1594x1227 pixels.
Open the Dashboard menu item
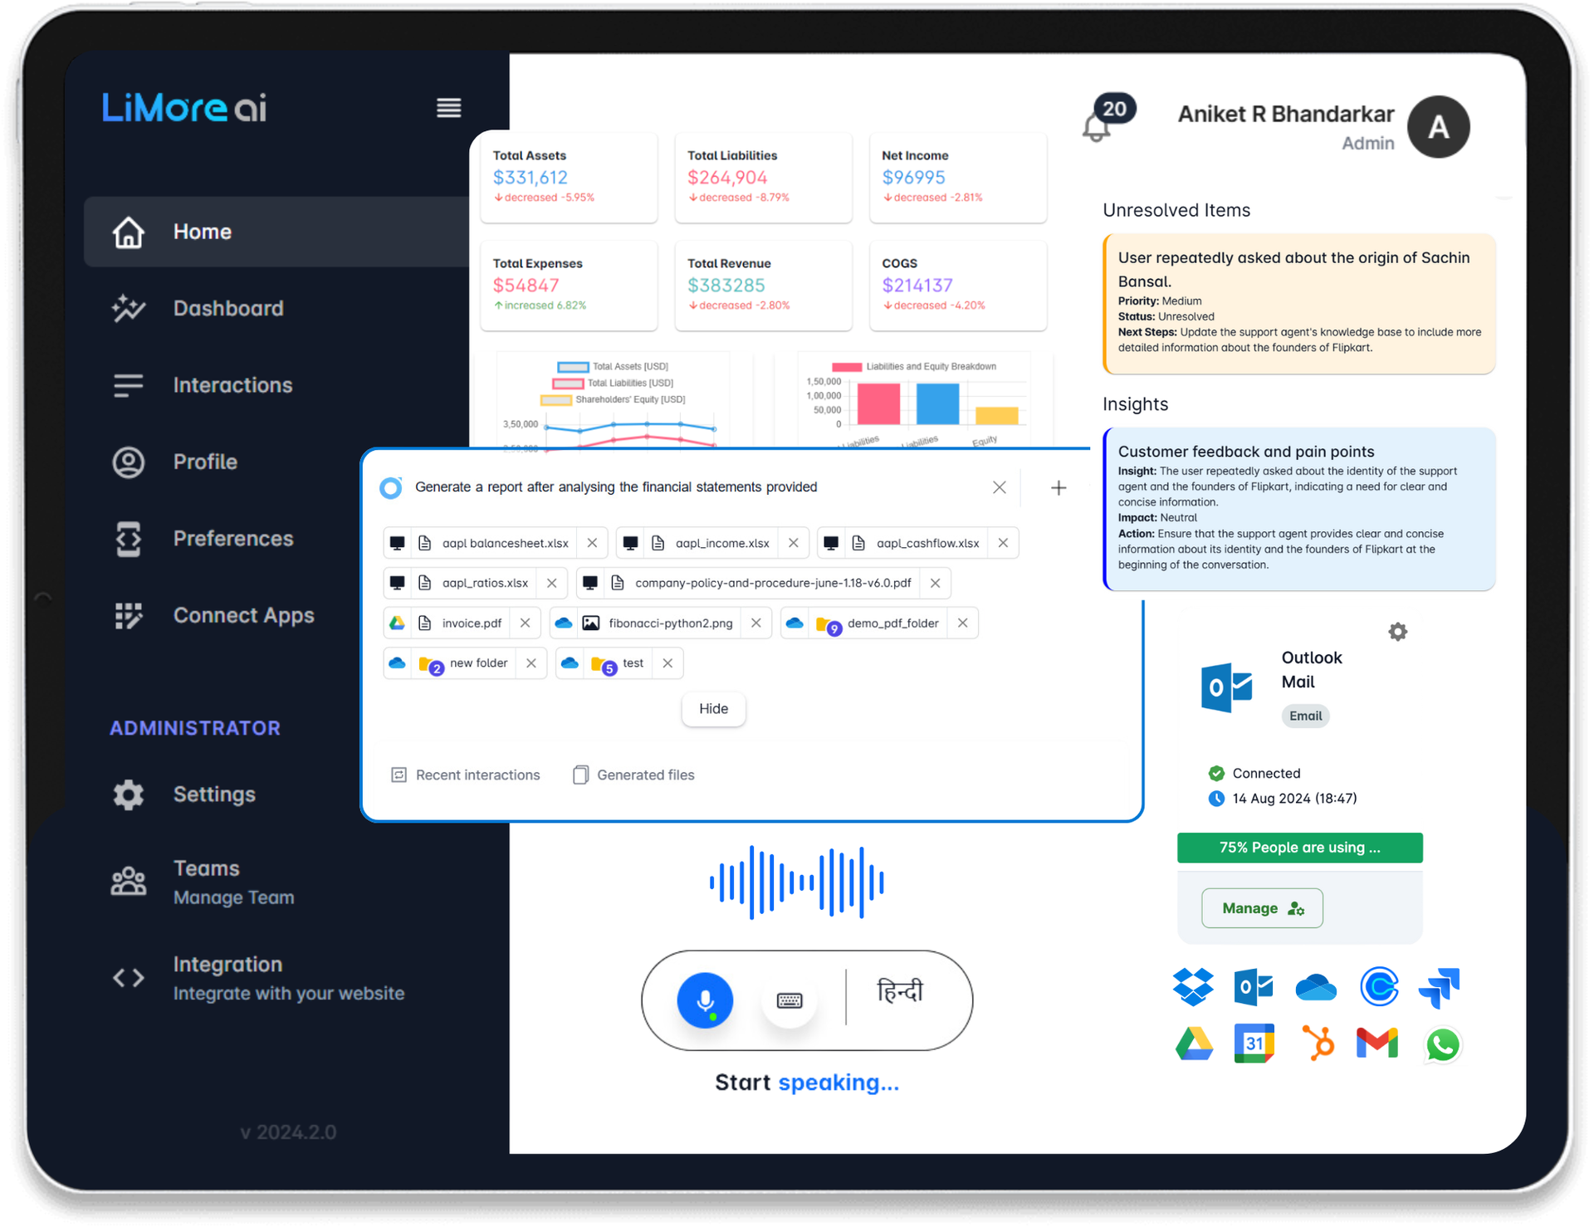pos(227,309)
